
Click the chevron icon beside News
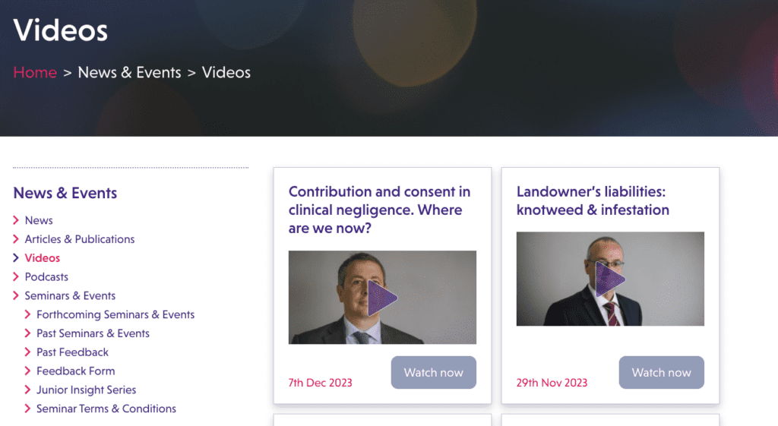[17, 220]
